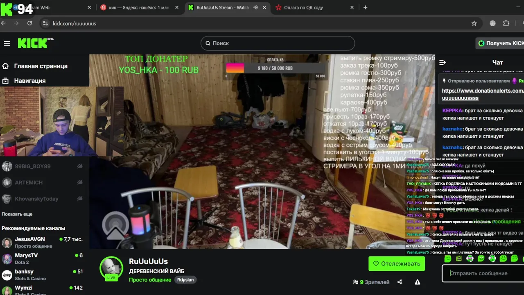Click the clown green emote
Screen dimensions: 524x295
pyautogui.click(x=470, y=259)
